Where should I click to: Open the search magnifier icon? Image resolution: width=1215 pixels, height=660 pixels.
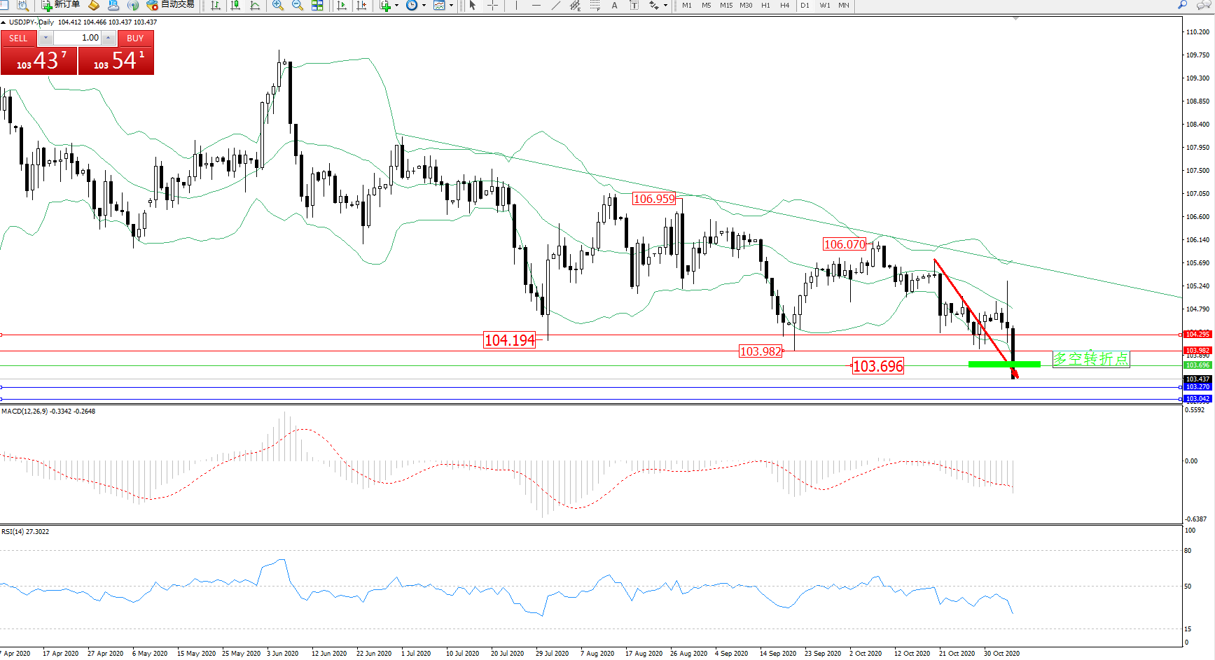1183,5
